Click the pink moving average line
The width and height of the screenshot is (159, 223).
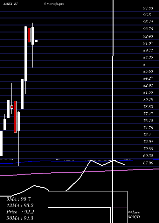(79, 172)
